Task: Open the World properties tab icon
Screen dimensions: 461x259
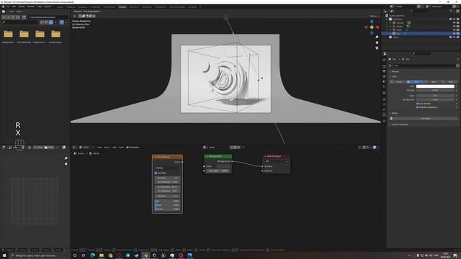Action: [384, 87]
